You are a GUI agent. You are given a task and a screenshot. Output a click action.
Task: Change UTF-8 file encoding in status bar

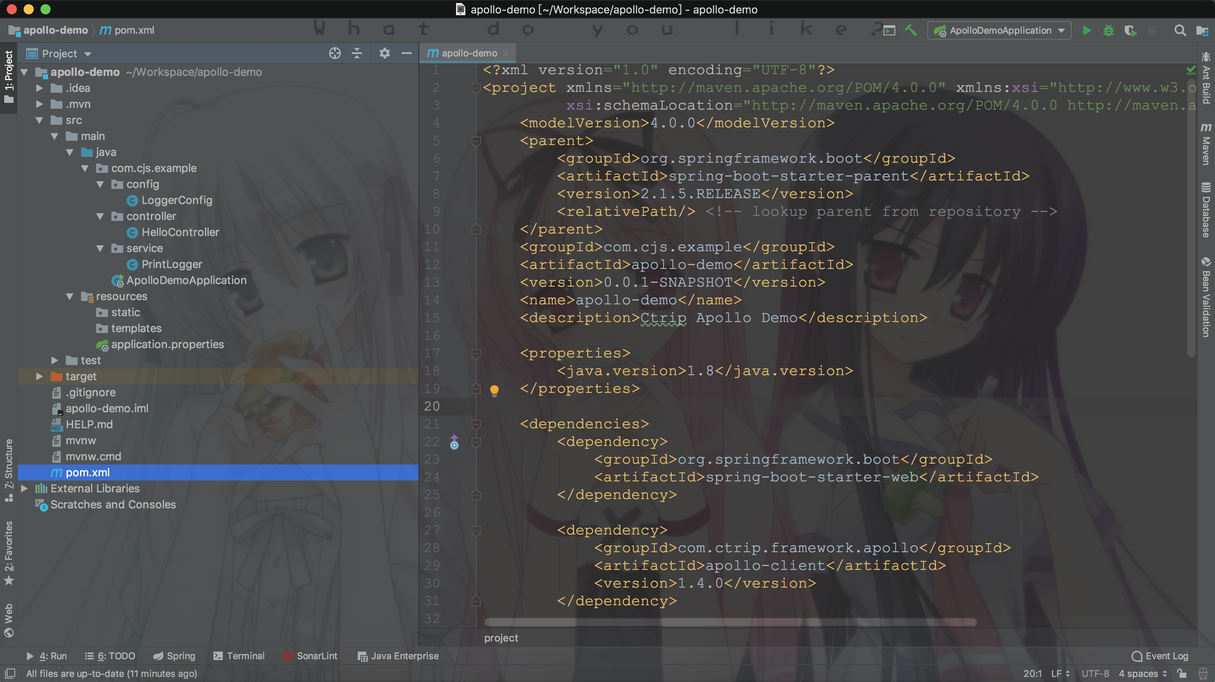[x=1095, y=674]
